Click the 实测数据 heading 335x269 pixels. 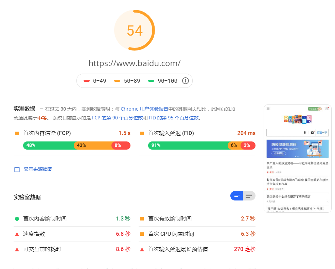click(24, 109)
